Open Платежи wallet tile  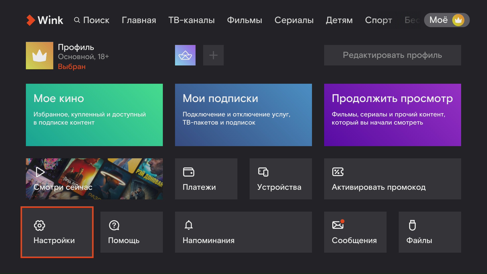pos(206,179)
